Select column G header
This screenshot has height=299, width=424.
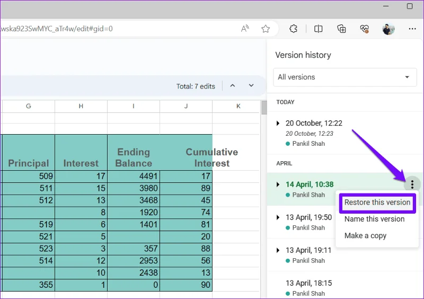29,106
